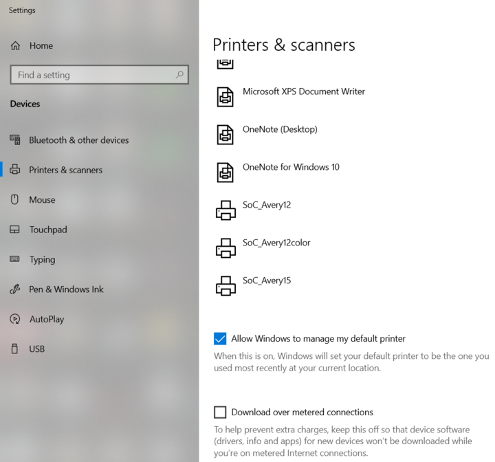Click the USB icon in sidebar
495x462 pixels.
pyautogui.click(x=14, y=349)
